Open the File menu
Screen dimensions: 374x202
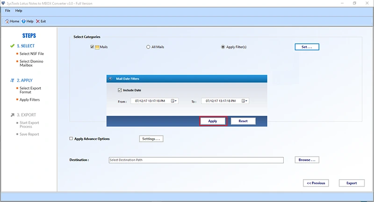pos(7,11)
